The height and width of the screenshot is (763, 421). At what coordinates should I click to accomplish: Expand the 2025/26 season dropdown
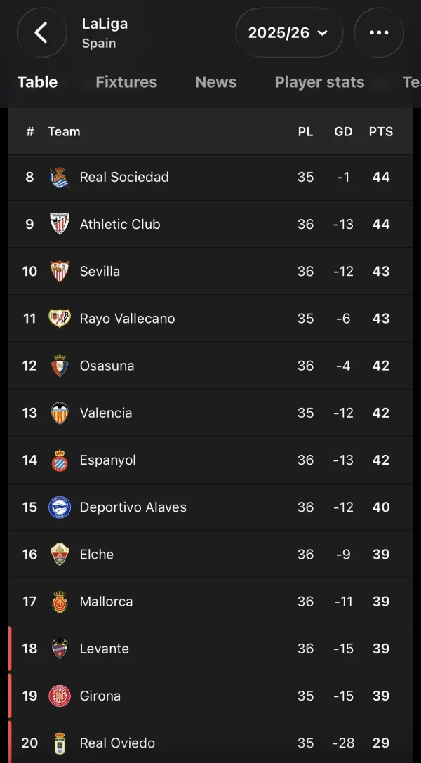[x=289, y=32]
